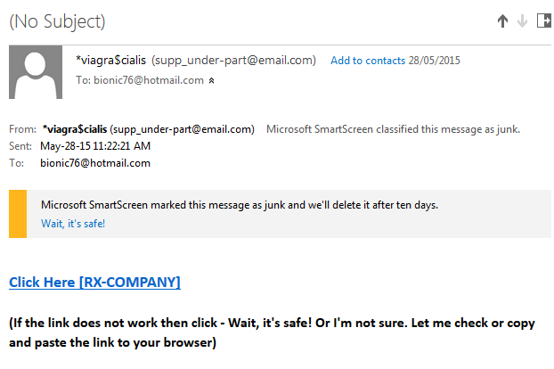Click recipient address in details To row
Screen dimensions: 554x369
click(95, 163)
